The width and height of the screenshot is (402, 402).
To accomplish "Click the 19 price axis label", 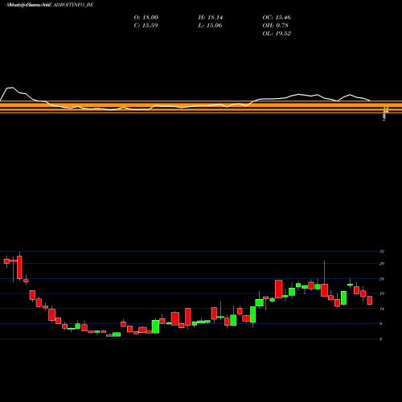I will tap(382, 293).
